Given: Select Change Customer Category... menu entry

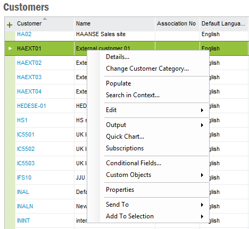Looking at the screenshot, I should point(147,69).
